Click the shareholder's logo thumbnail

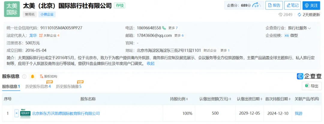point(25,114)
